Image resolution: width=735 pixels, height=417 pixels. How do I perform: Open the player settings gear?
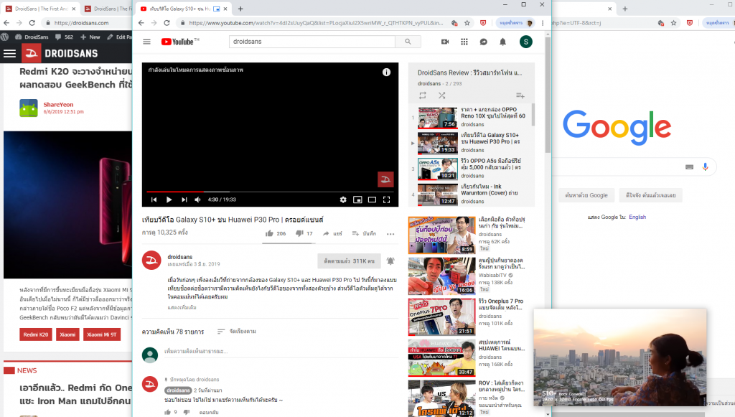pyautogui.click(x=343, y=200)
